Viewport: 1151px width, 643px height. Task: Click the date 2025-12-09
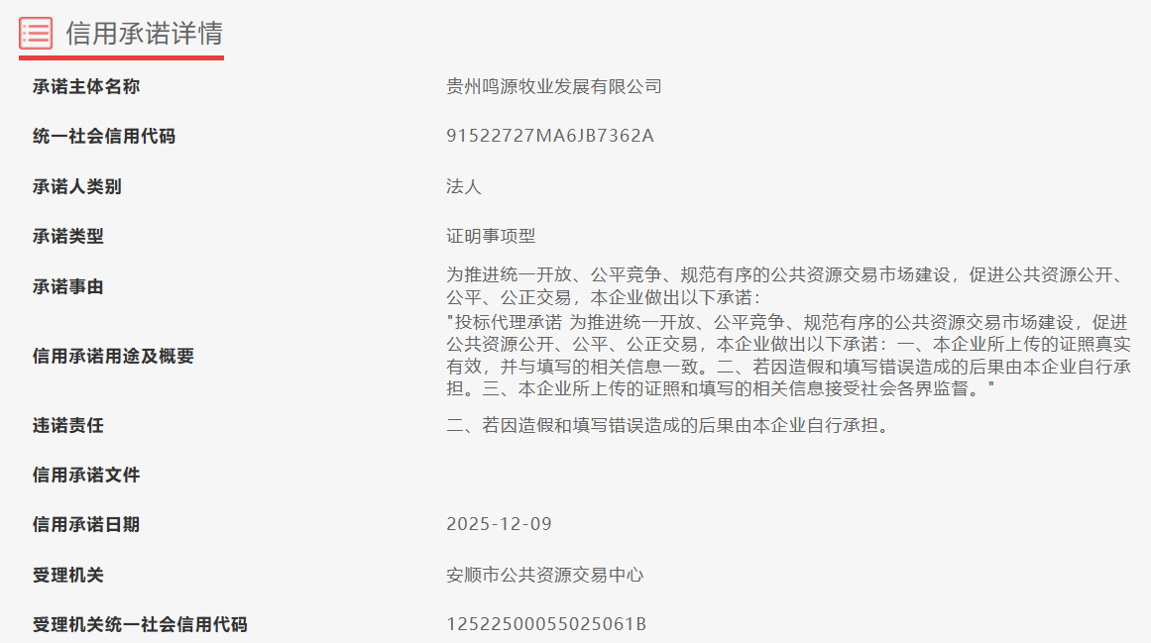(499, 524)
